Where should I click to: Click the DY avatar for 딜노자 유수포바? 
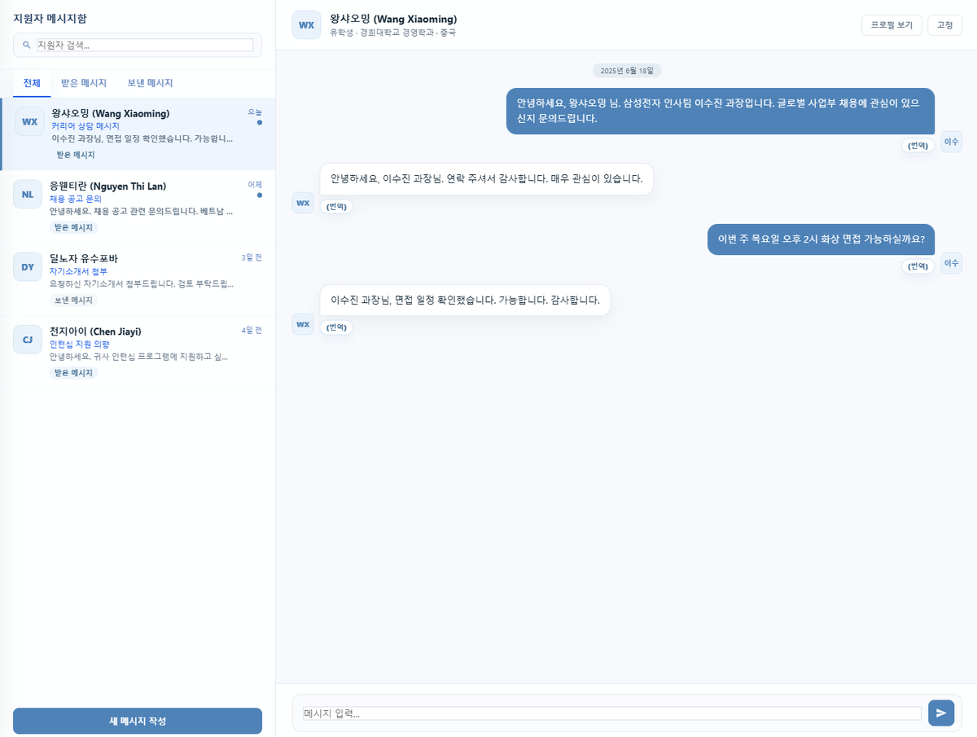pos(28,266)
